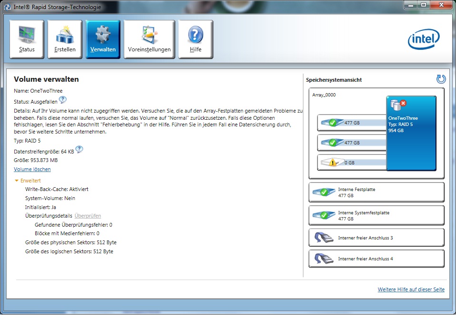Click Blöcke mit Medienfehlern: 0 text

pyautogui.click(x=67, y=233)
